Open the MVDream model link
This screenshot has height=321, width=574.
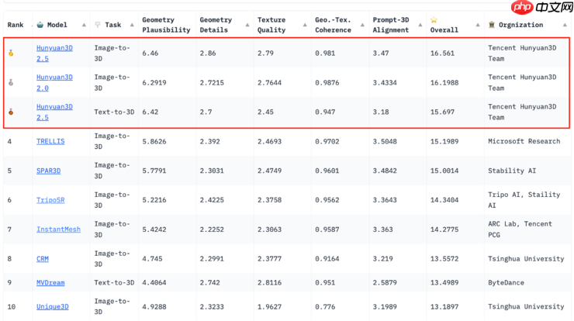(50, 283)
